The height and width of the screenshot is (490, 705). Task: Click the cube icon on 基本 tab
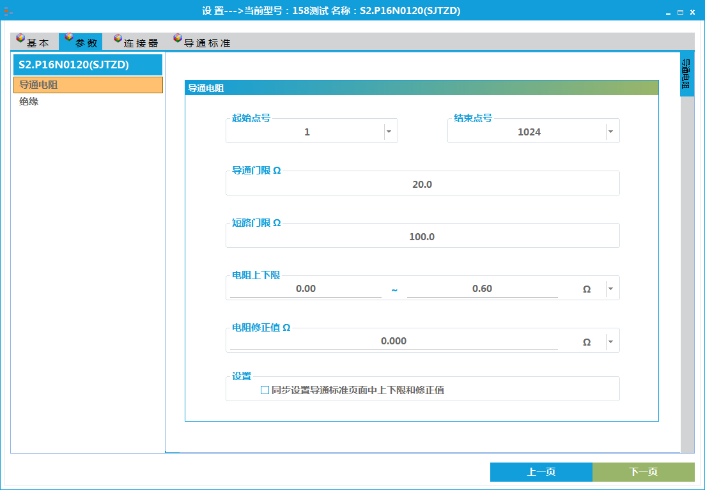(20, 38)
